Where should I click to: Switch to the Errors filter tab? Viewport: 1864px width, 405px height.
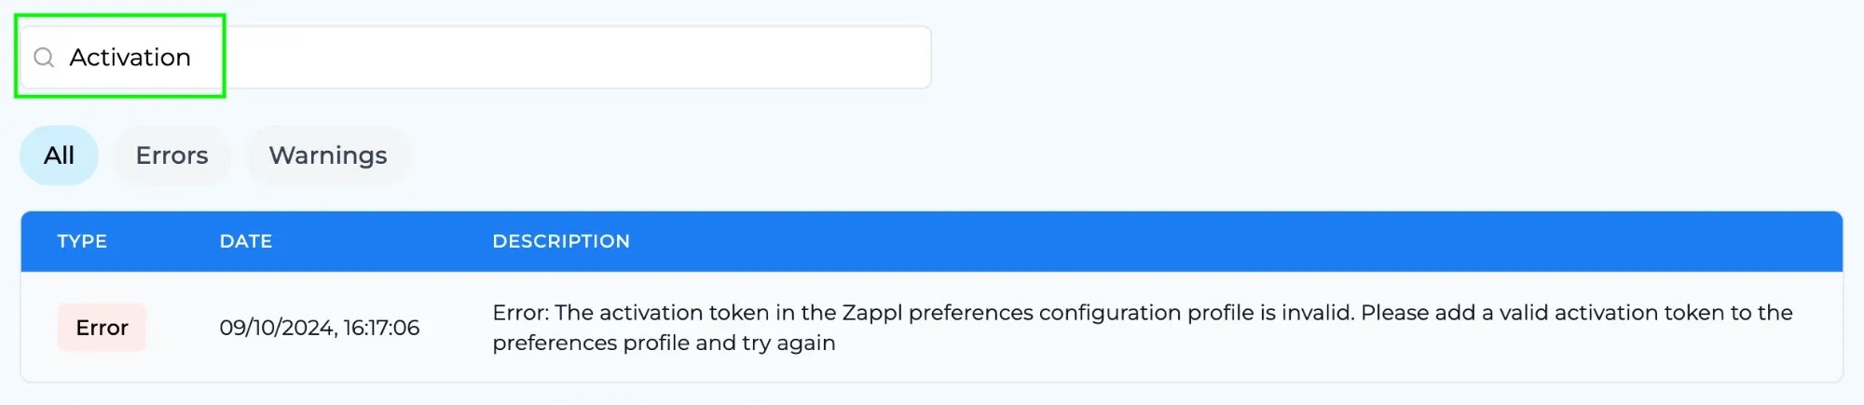coord(171,155)
